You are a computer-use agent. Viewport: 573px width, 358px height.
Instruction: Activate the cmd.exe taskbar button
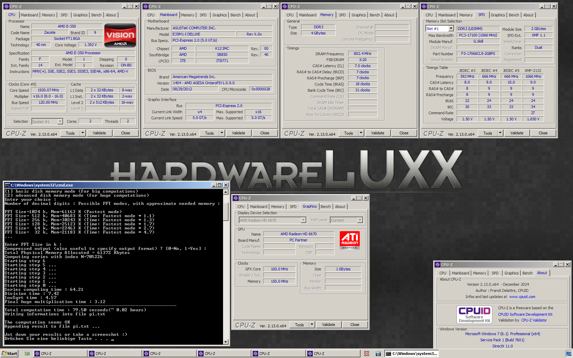[x=411, y=354]
